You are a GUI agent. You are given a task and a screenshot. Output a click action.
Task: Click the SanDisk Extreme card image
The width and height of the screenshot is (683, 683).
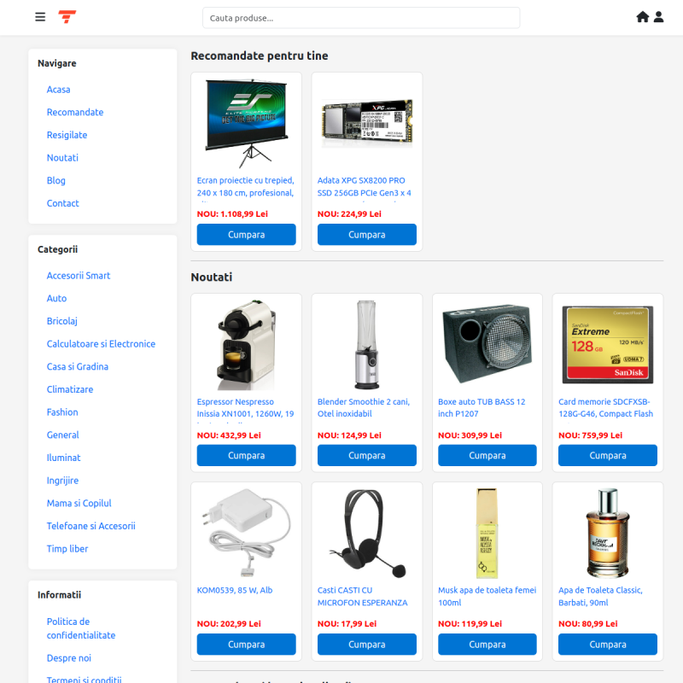coord(608,344)
